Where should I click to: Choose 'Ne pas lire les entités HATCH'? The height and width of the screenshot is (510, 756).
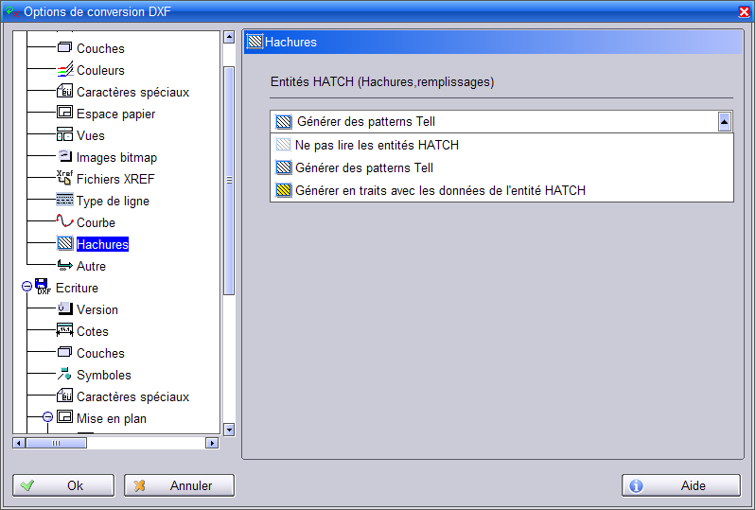[x=377, y=146]
